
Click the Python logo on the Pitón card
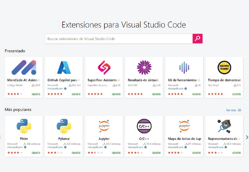(x=24, y=126)
